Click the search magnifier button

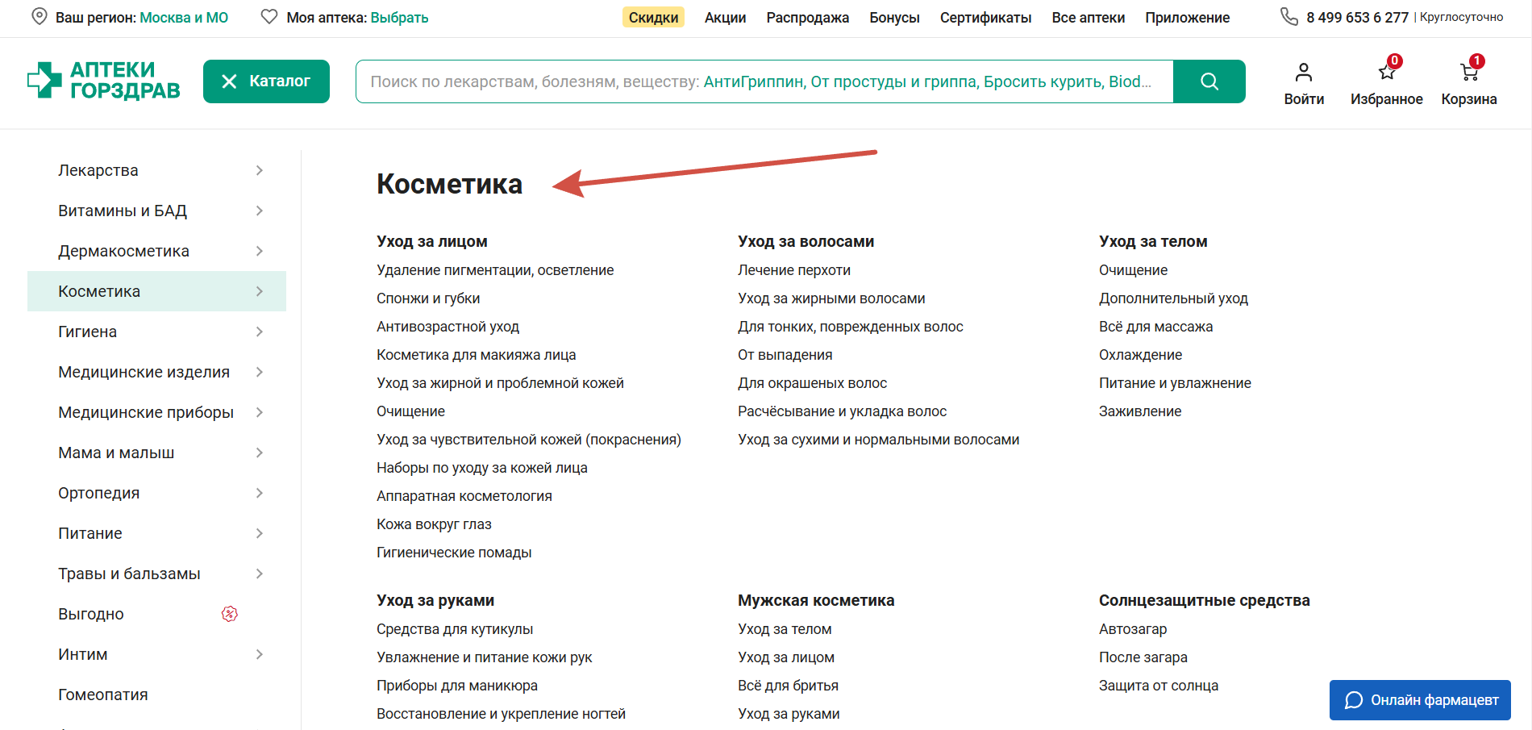(1209, 81)
